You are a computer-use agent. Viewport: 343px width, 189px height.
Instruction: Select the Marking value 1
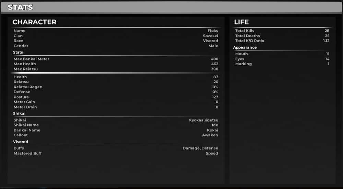328,64
